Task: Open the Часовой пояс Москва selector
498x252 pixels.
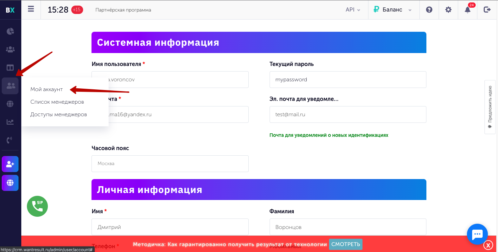Action: [170, 164]
